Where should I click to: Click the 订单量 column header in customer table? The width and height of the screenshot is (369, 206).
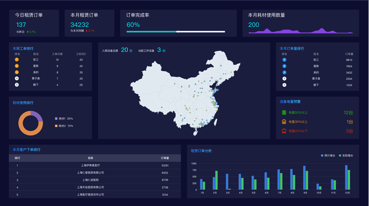(165, 158)
